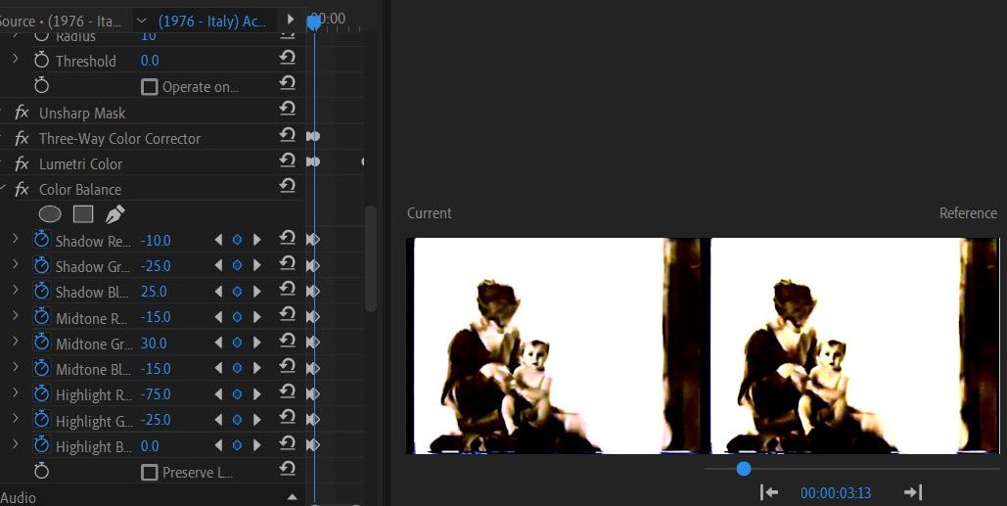
Task: Go to previous edit in reference
Action: (769, 492)
